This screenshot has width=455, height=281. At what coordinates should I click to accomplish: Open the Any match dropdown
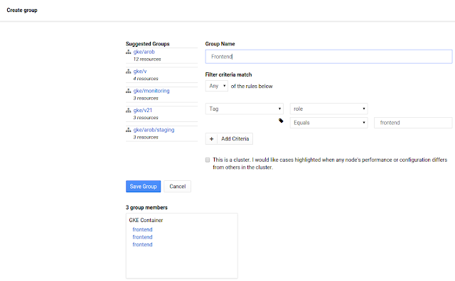217,86
